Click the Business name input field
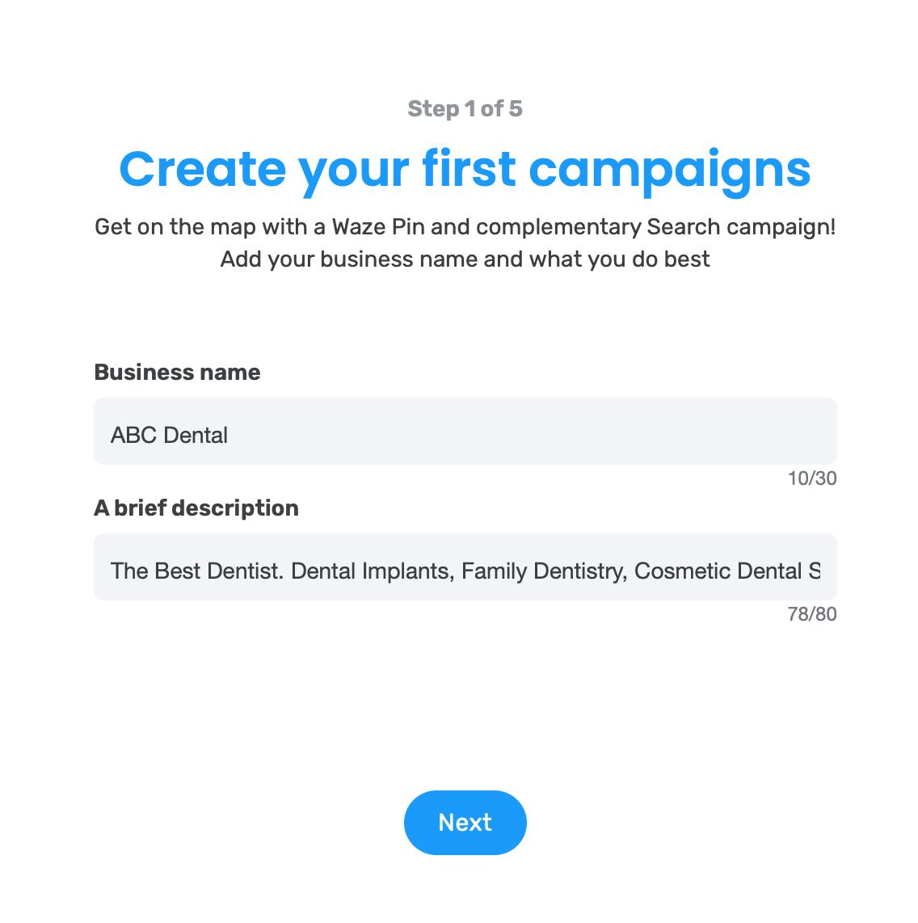This screenshot has height=923, width=918. coord(465,431)
